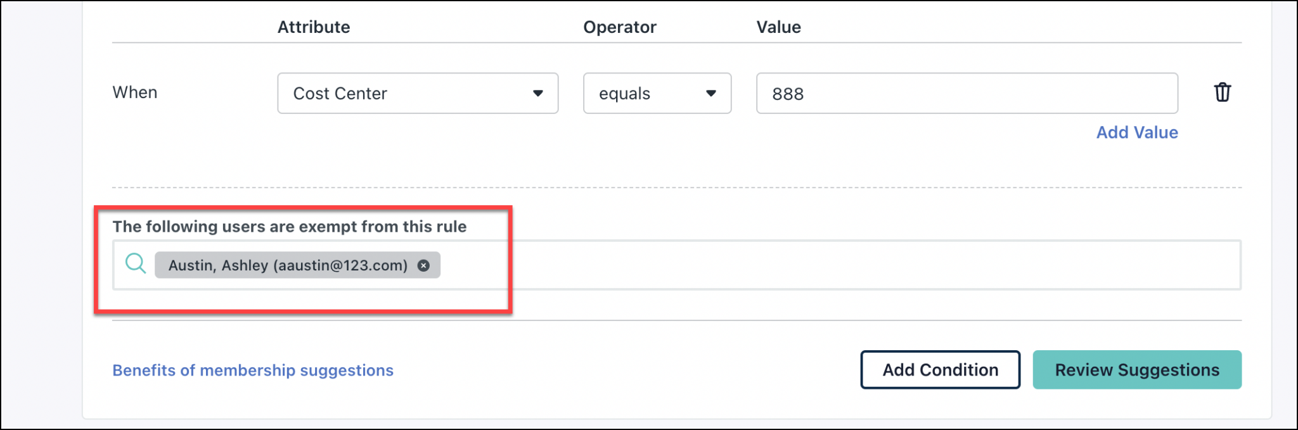Click the When label of the rule row
Screen dimensions: 1298x430
134,92
